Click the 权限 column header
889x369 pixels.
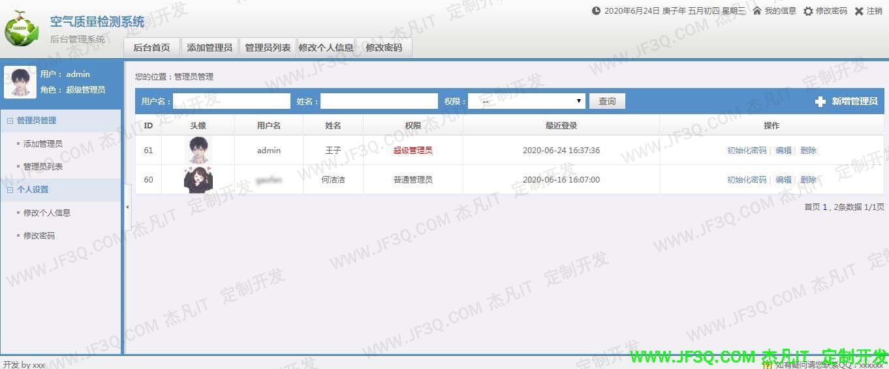coord(413,125)
